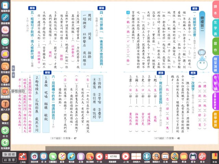Click the 下一頁 next page button
The height and width of the screenshot is (164, 219).
coord(99,157)
